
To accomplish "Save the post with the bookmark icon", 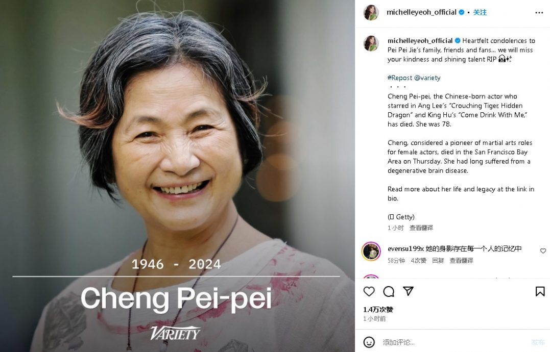I will [x=540, y=291].
